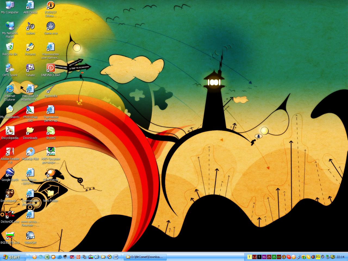This screenshot has height=261, width=348.
Task: Open the АБВ Поща shortcut
Action: (x=30, y=8)
